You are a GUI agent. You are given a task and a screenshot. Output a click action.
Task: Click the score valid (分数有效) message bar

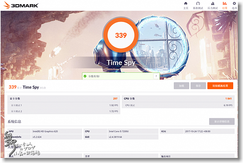point(121,76)
